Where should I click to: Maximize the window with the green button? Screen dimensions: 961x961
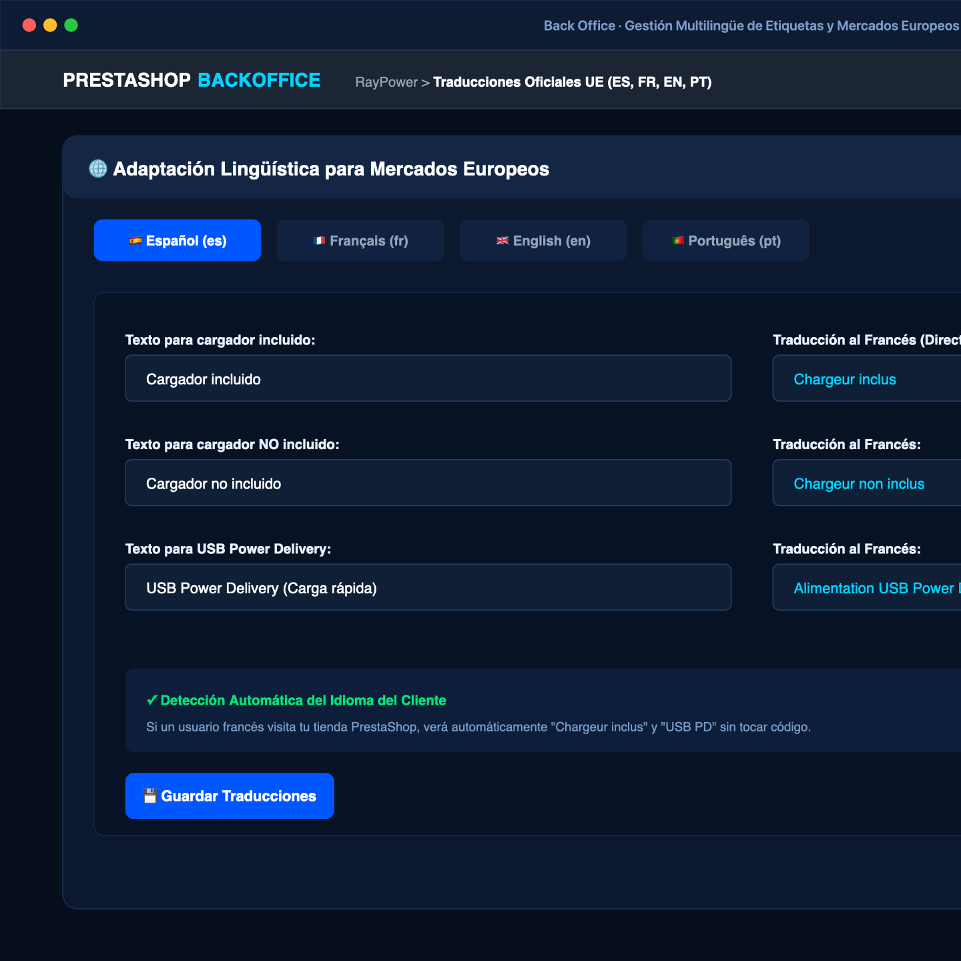pyautogui.click(x=71, y=25)
